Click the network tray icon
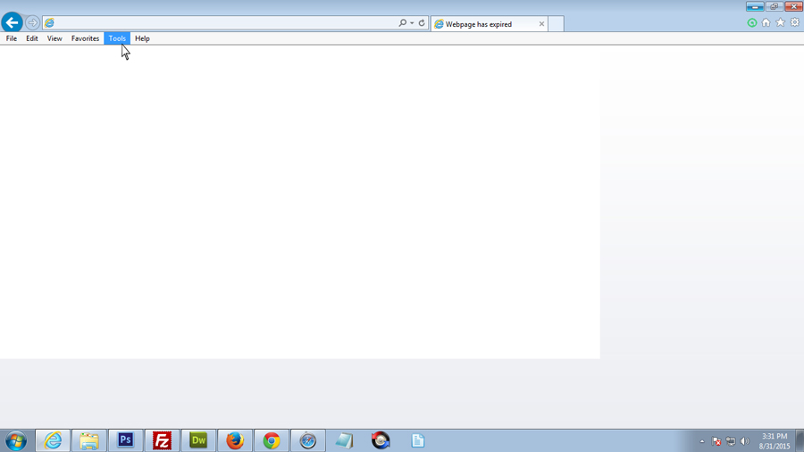 pyautogui.click(x=731, y=441)
